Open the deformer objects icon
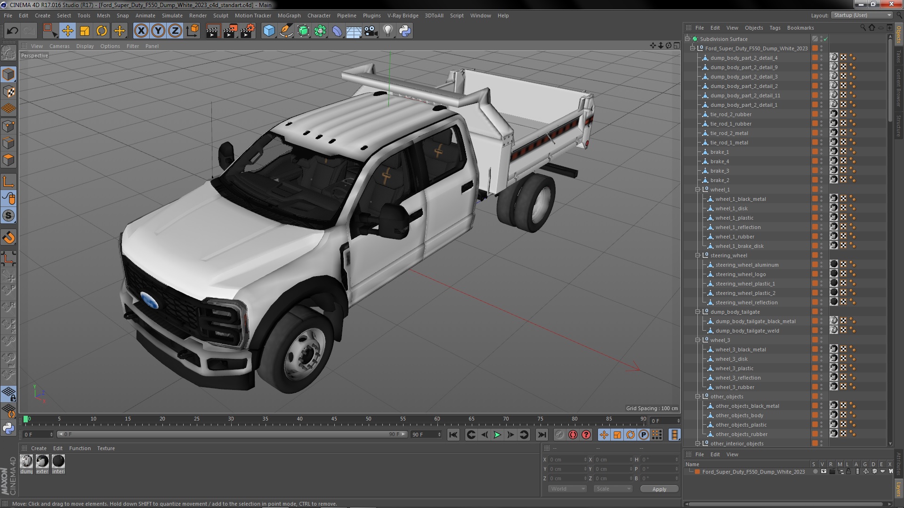Screen dimensions: 904x508 click(x=337, y=31)
